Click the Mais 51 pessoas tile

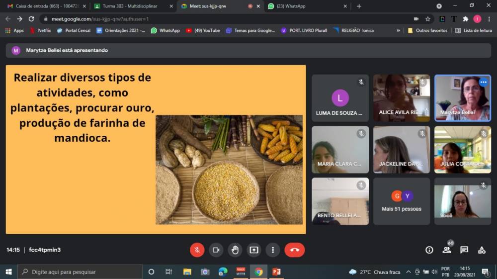coord(402,201)
